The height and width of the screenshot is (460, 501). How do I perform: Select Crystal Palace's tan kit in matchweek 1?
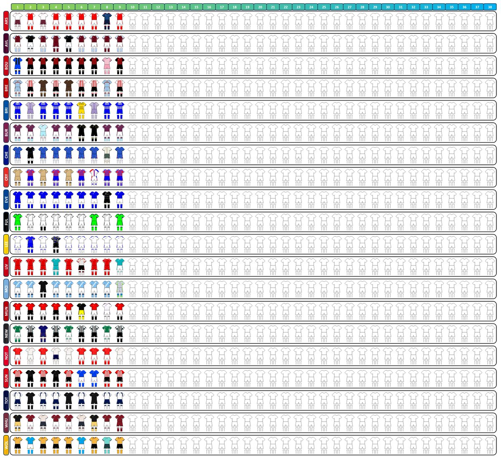pyautogui.click(x=18, y=178)
